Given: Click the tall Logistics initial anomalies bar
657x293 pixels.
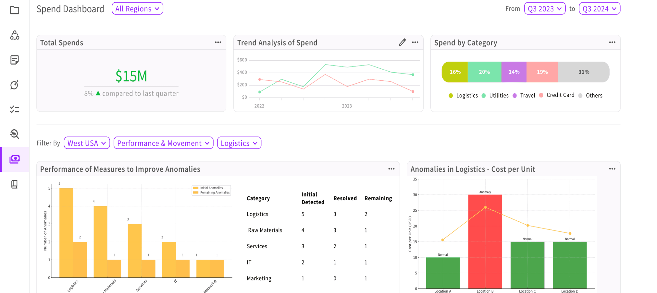Looking at the screenshot, I should point(66,233).
